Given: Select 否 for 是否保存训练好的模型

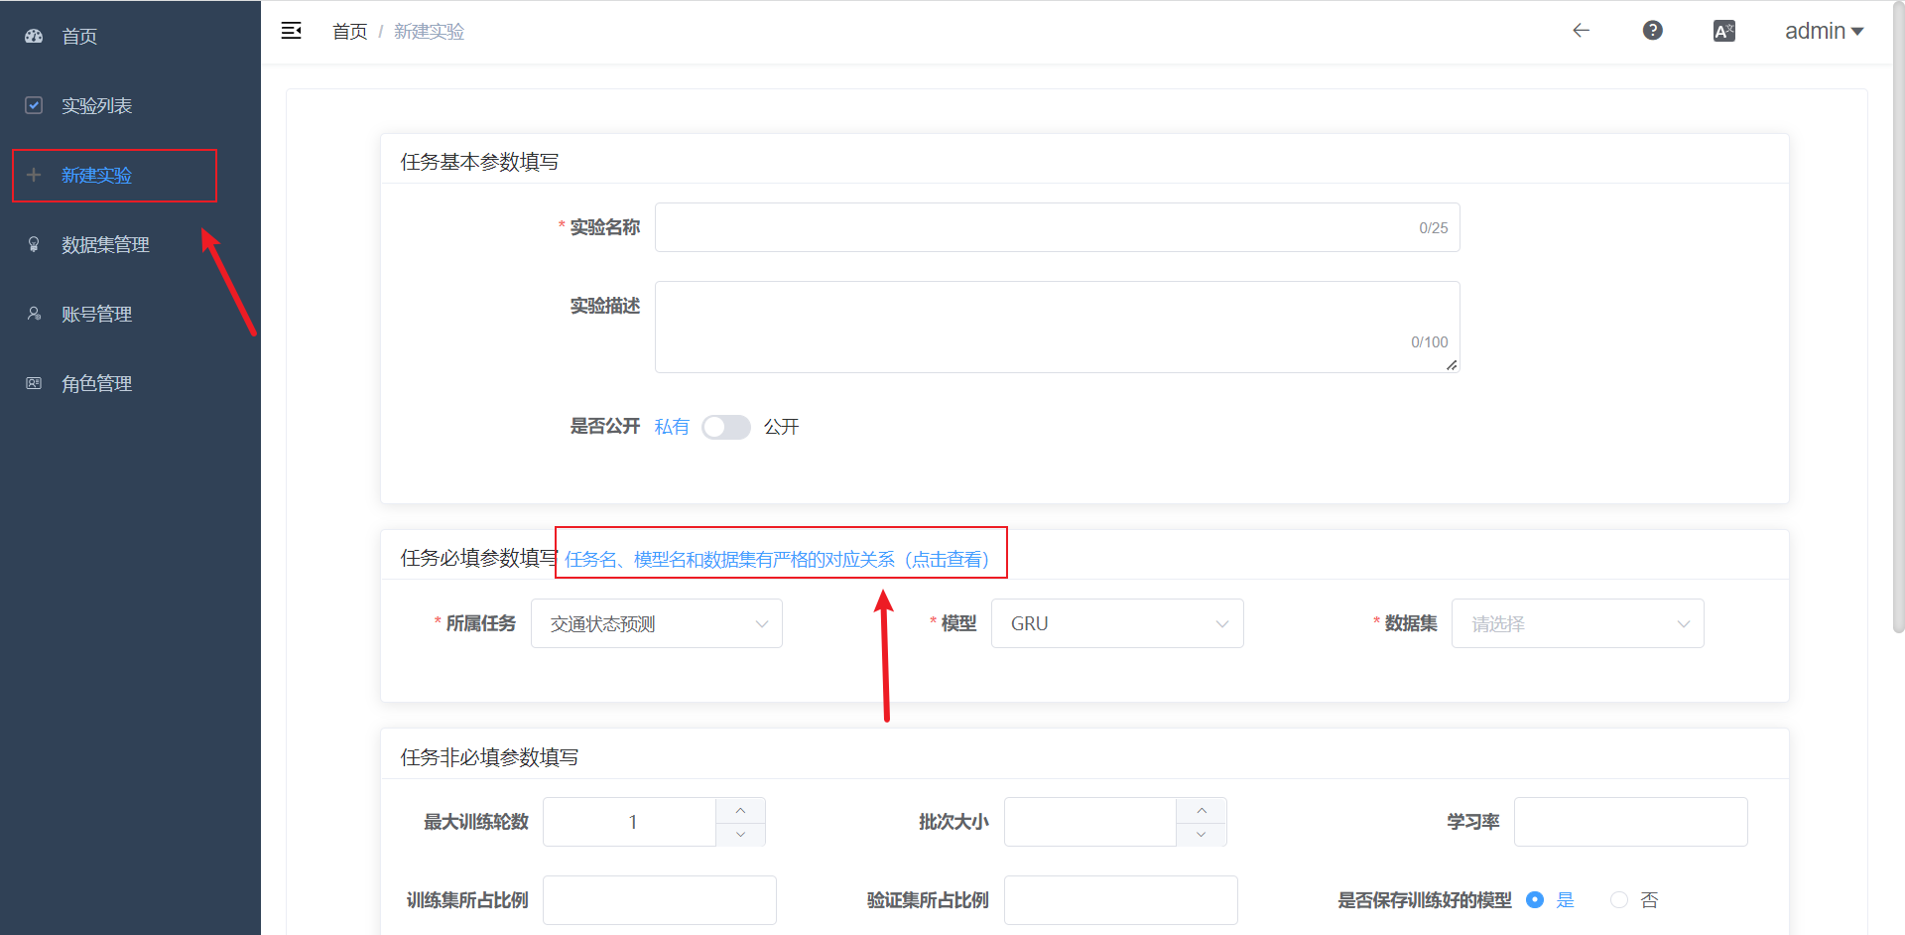Looking at the screenshot, I should 1619,900.
